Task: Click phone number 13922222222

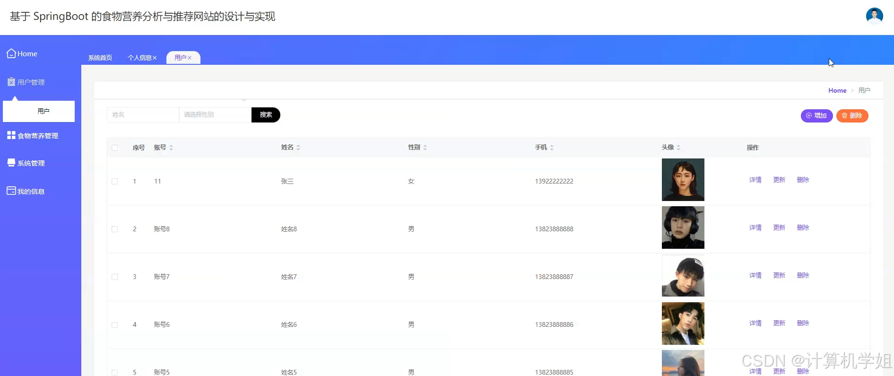Action: coord(554,181)
